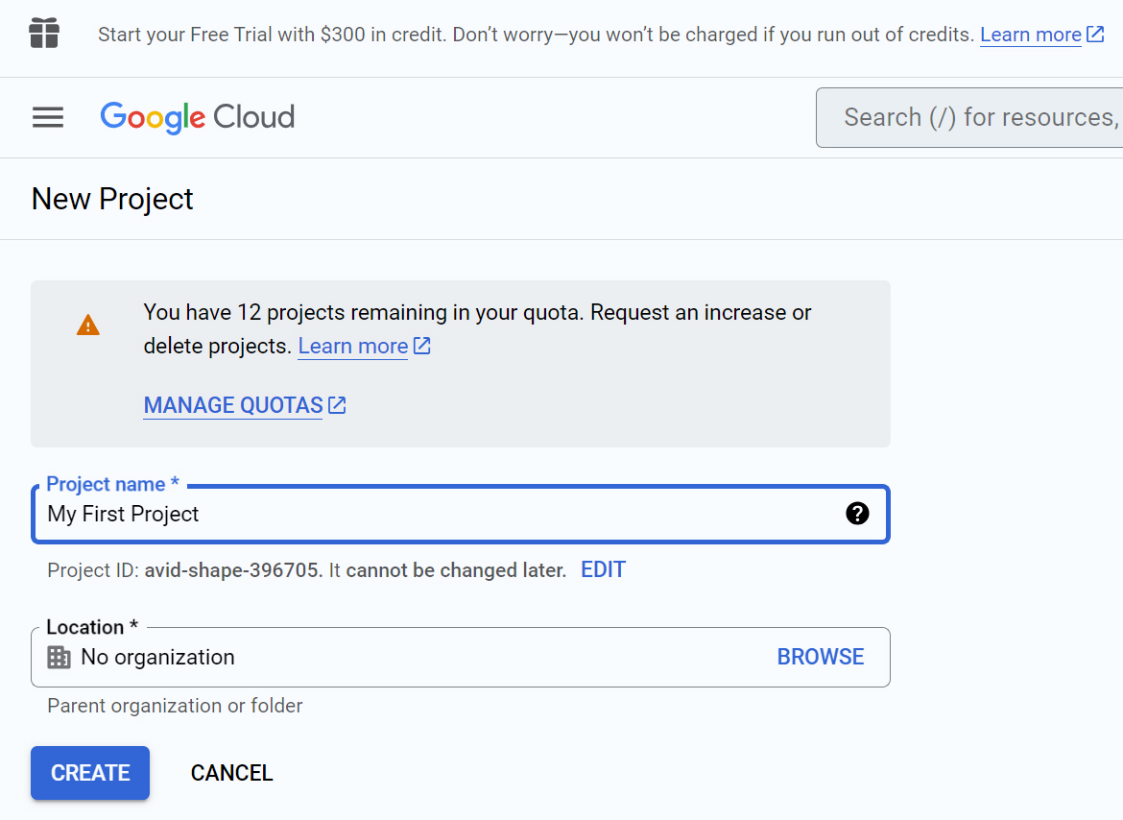Open the Learn more link in free trial banner
1123x820 pixels.
point(1031,35)
